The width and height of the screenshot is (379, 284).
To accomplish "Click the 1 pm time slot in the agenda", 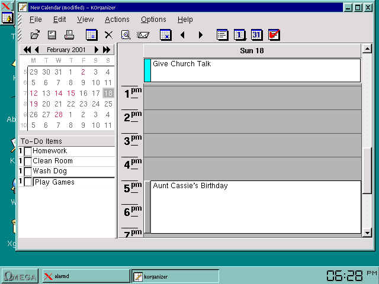I will (252, 98).
